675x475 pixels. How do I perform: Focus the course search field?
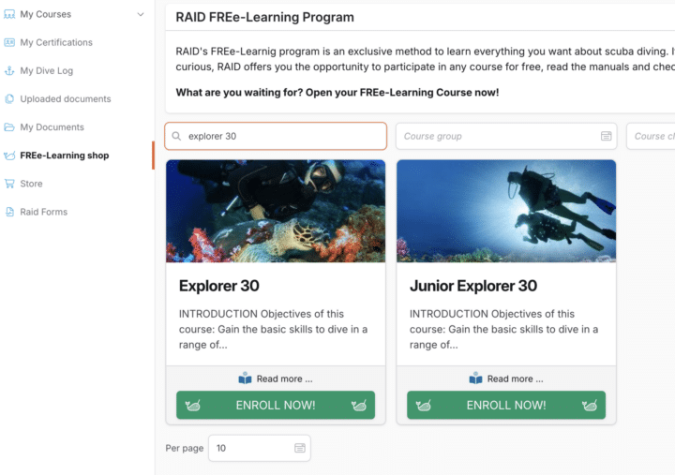[x=281, y=136]
